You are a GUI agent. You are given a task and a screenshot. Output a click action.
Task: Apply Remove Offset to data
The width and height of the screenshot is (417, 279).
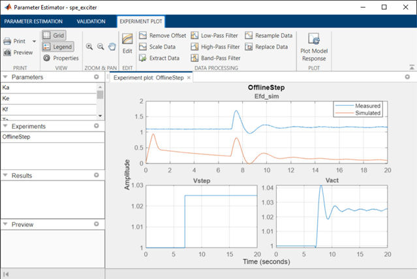pyautogui.click(x=162, y=35)
